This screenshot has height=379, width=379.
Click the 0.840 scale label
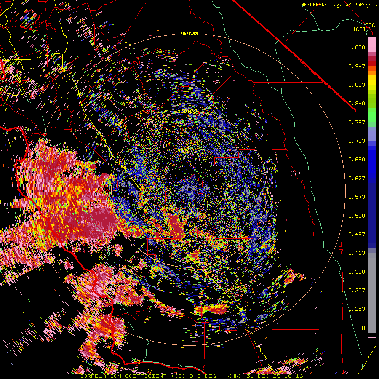(x=357, y=104)
